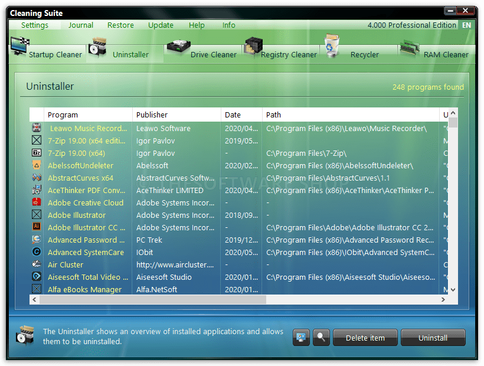Viewport: 484px width, 366px height.
Task: Click the vertical scrollbar up arrow
Action: pos(453,113)
